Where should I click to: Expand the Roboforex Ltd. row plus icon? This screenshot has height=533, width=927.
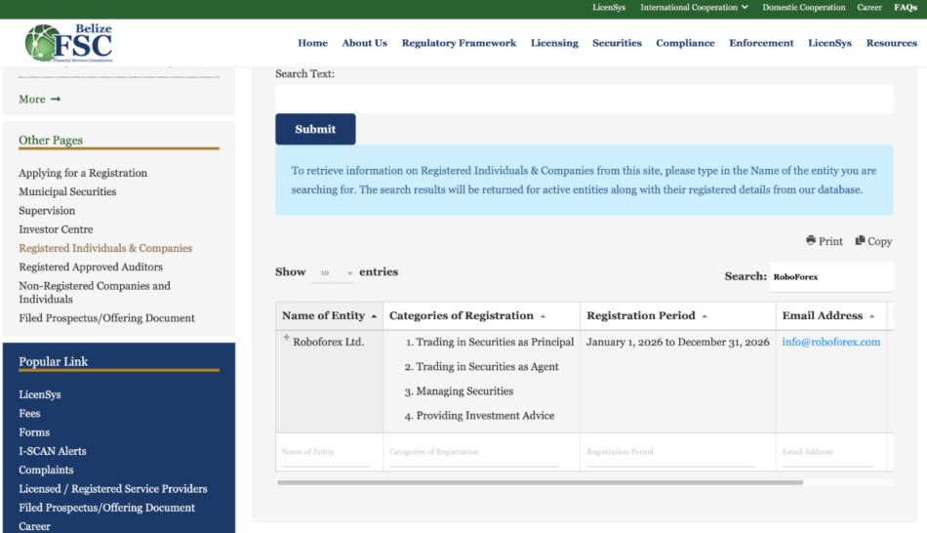pos(286,337)
